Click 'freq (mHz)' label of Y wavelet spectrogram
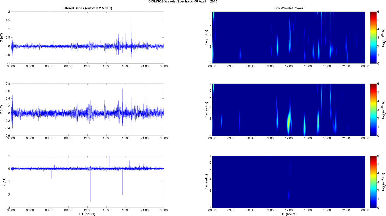Image resolution: width=386 pixels, height=216 pixels. (x=207, y=110)
